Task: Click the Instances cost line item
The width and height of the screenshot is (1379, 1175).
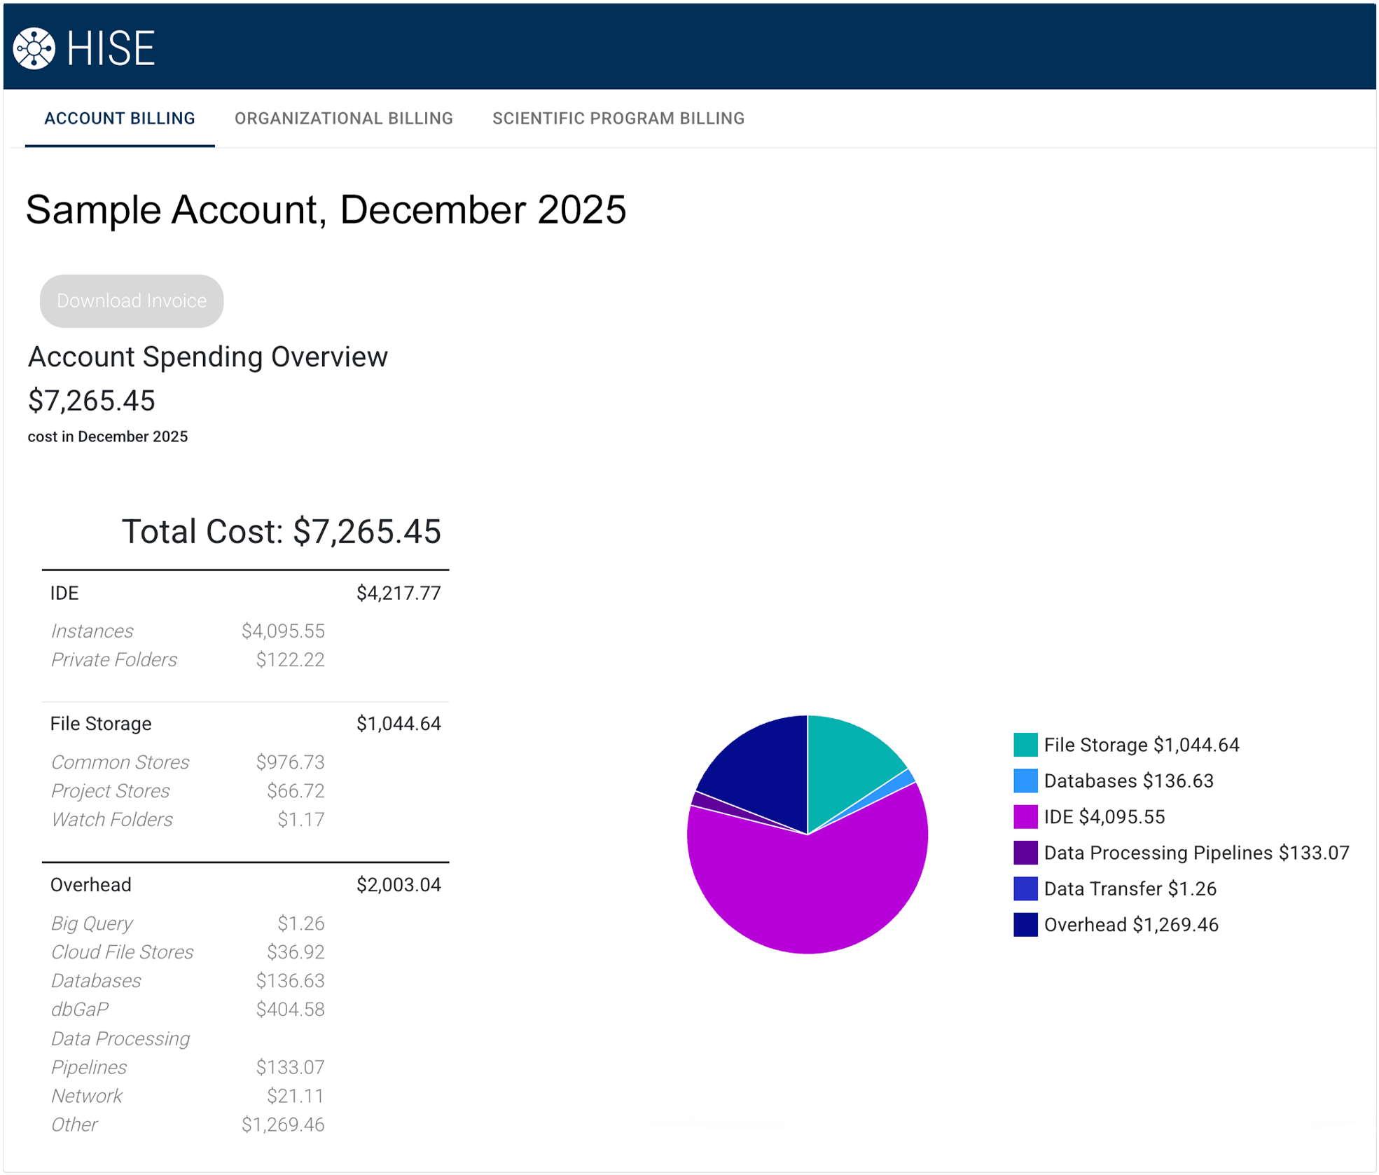Action: tap(92, 631)
